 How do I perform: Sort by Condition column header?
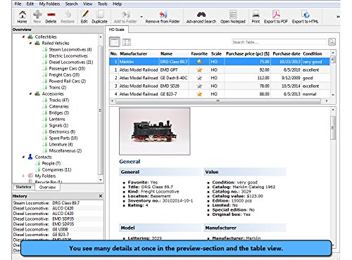click(x=313, y=53)
